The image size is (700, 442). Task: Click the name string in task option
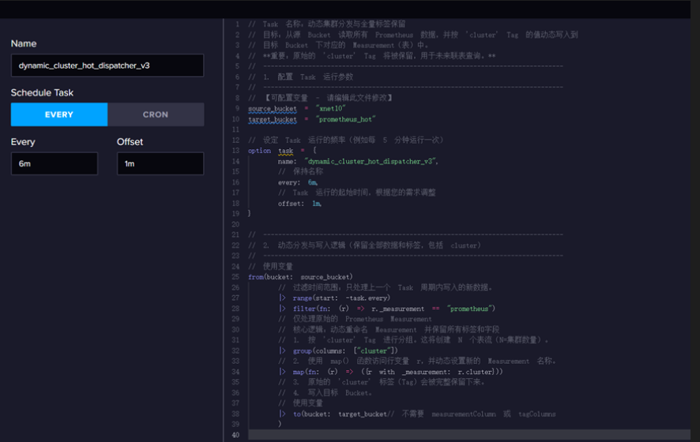pyautogui.click(x=371, y=162)
